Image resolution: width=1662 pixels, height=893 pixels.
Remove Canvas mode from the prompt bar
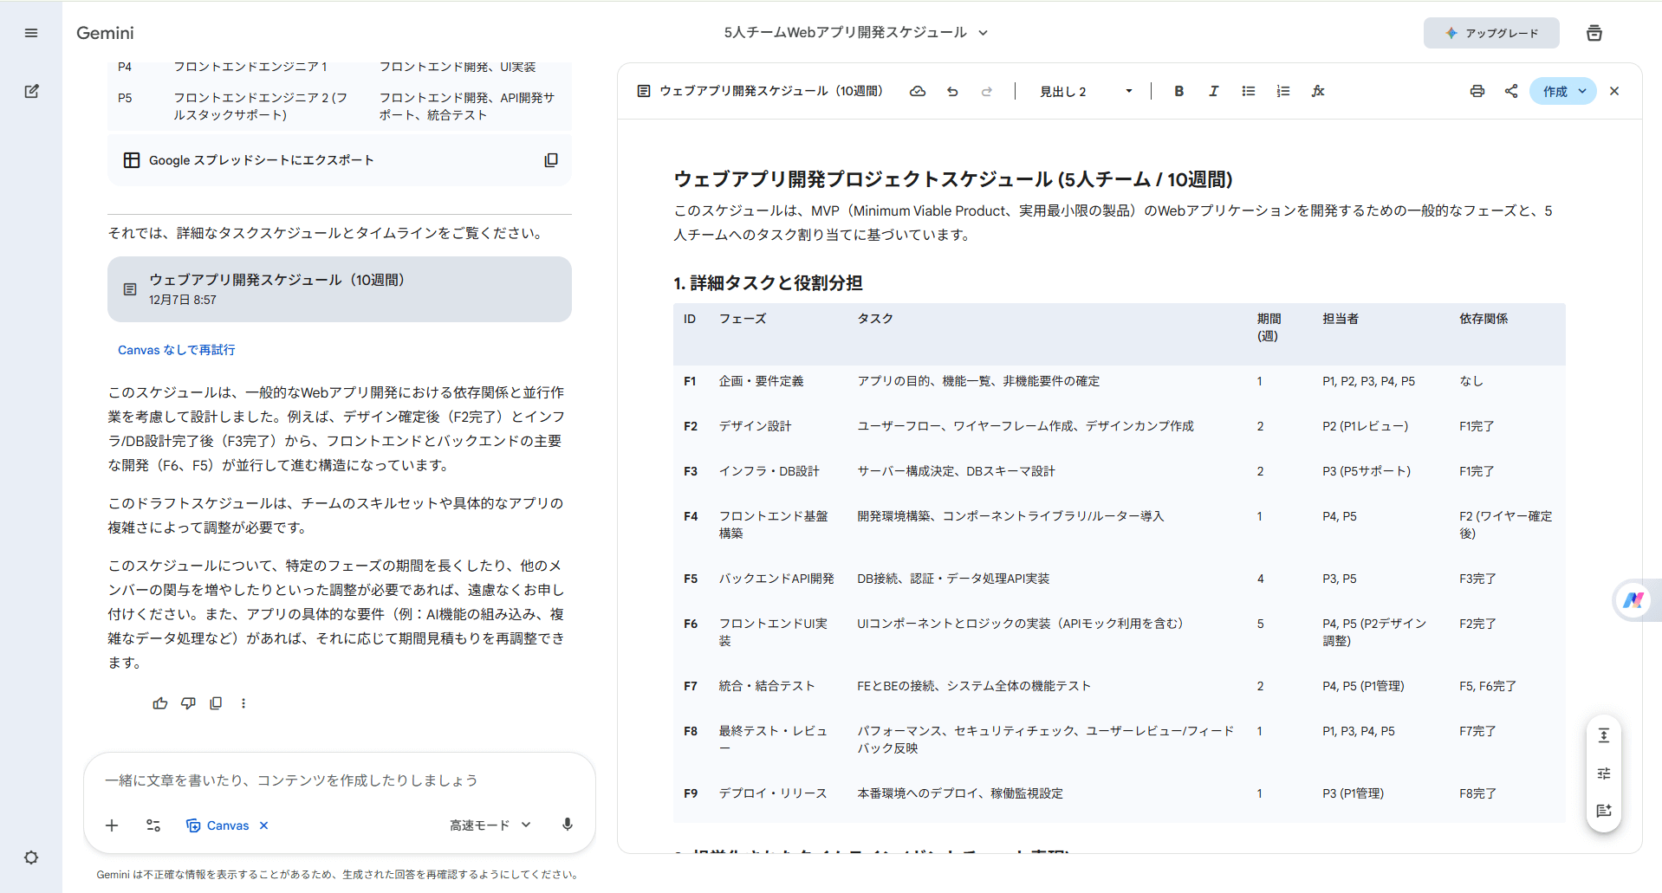pyautogui.click(x=264, y=825)
